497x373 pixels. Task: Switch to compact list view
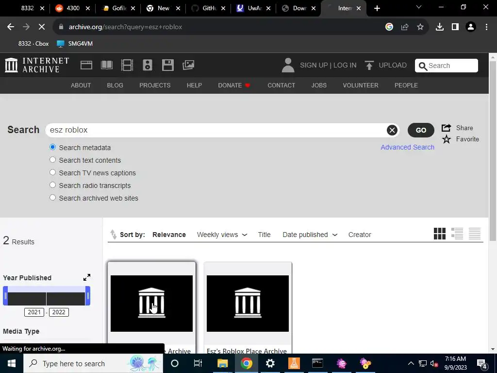coord(475,234)
